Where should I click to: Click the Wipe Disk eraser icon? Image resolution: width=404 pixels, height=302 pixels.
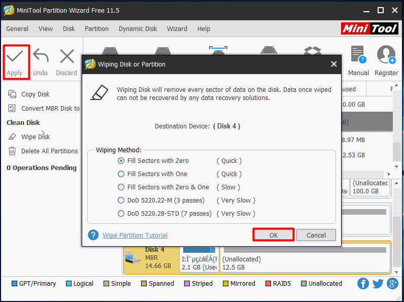coord(12,137)
